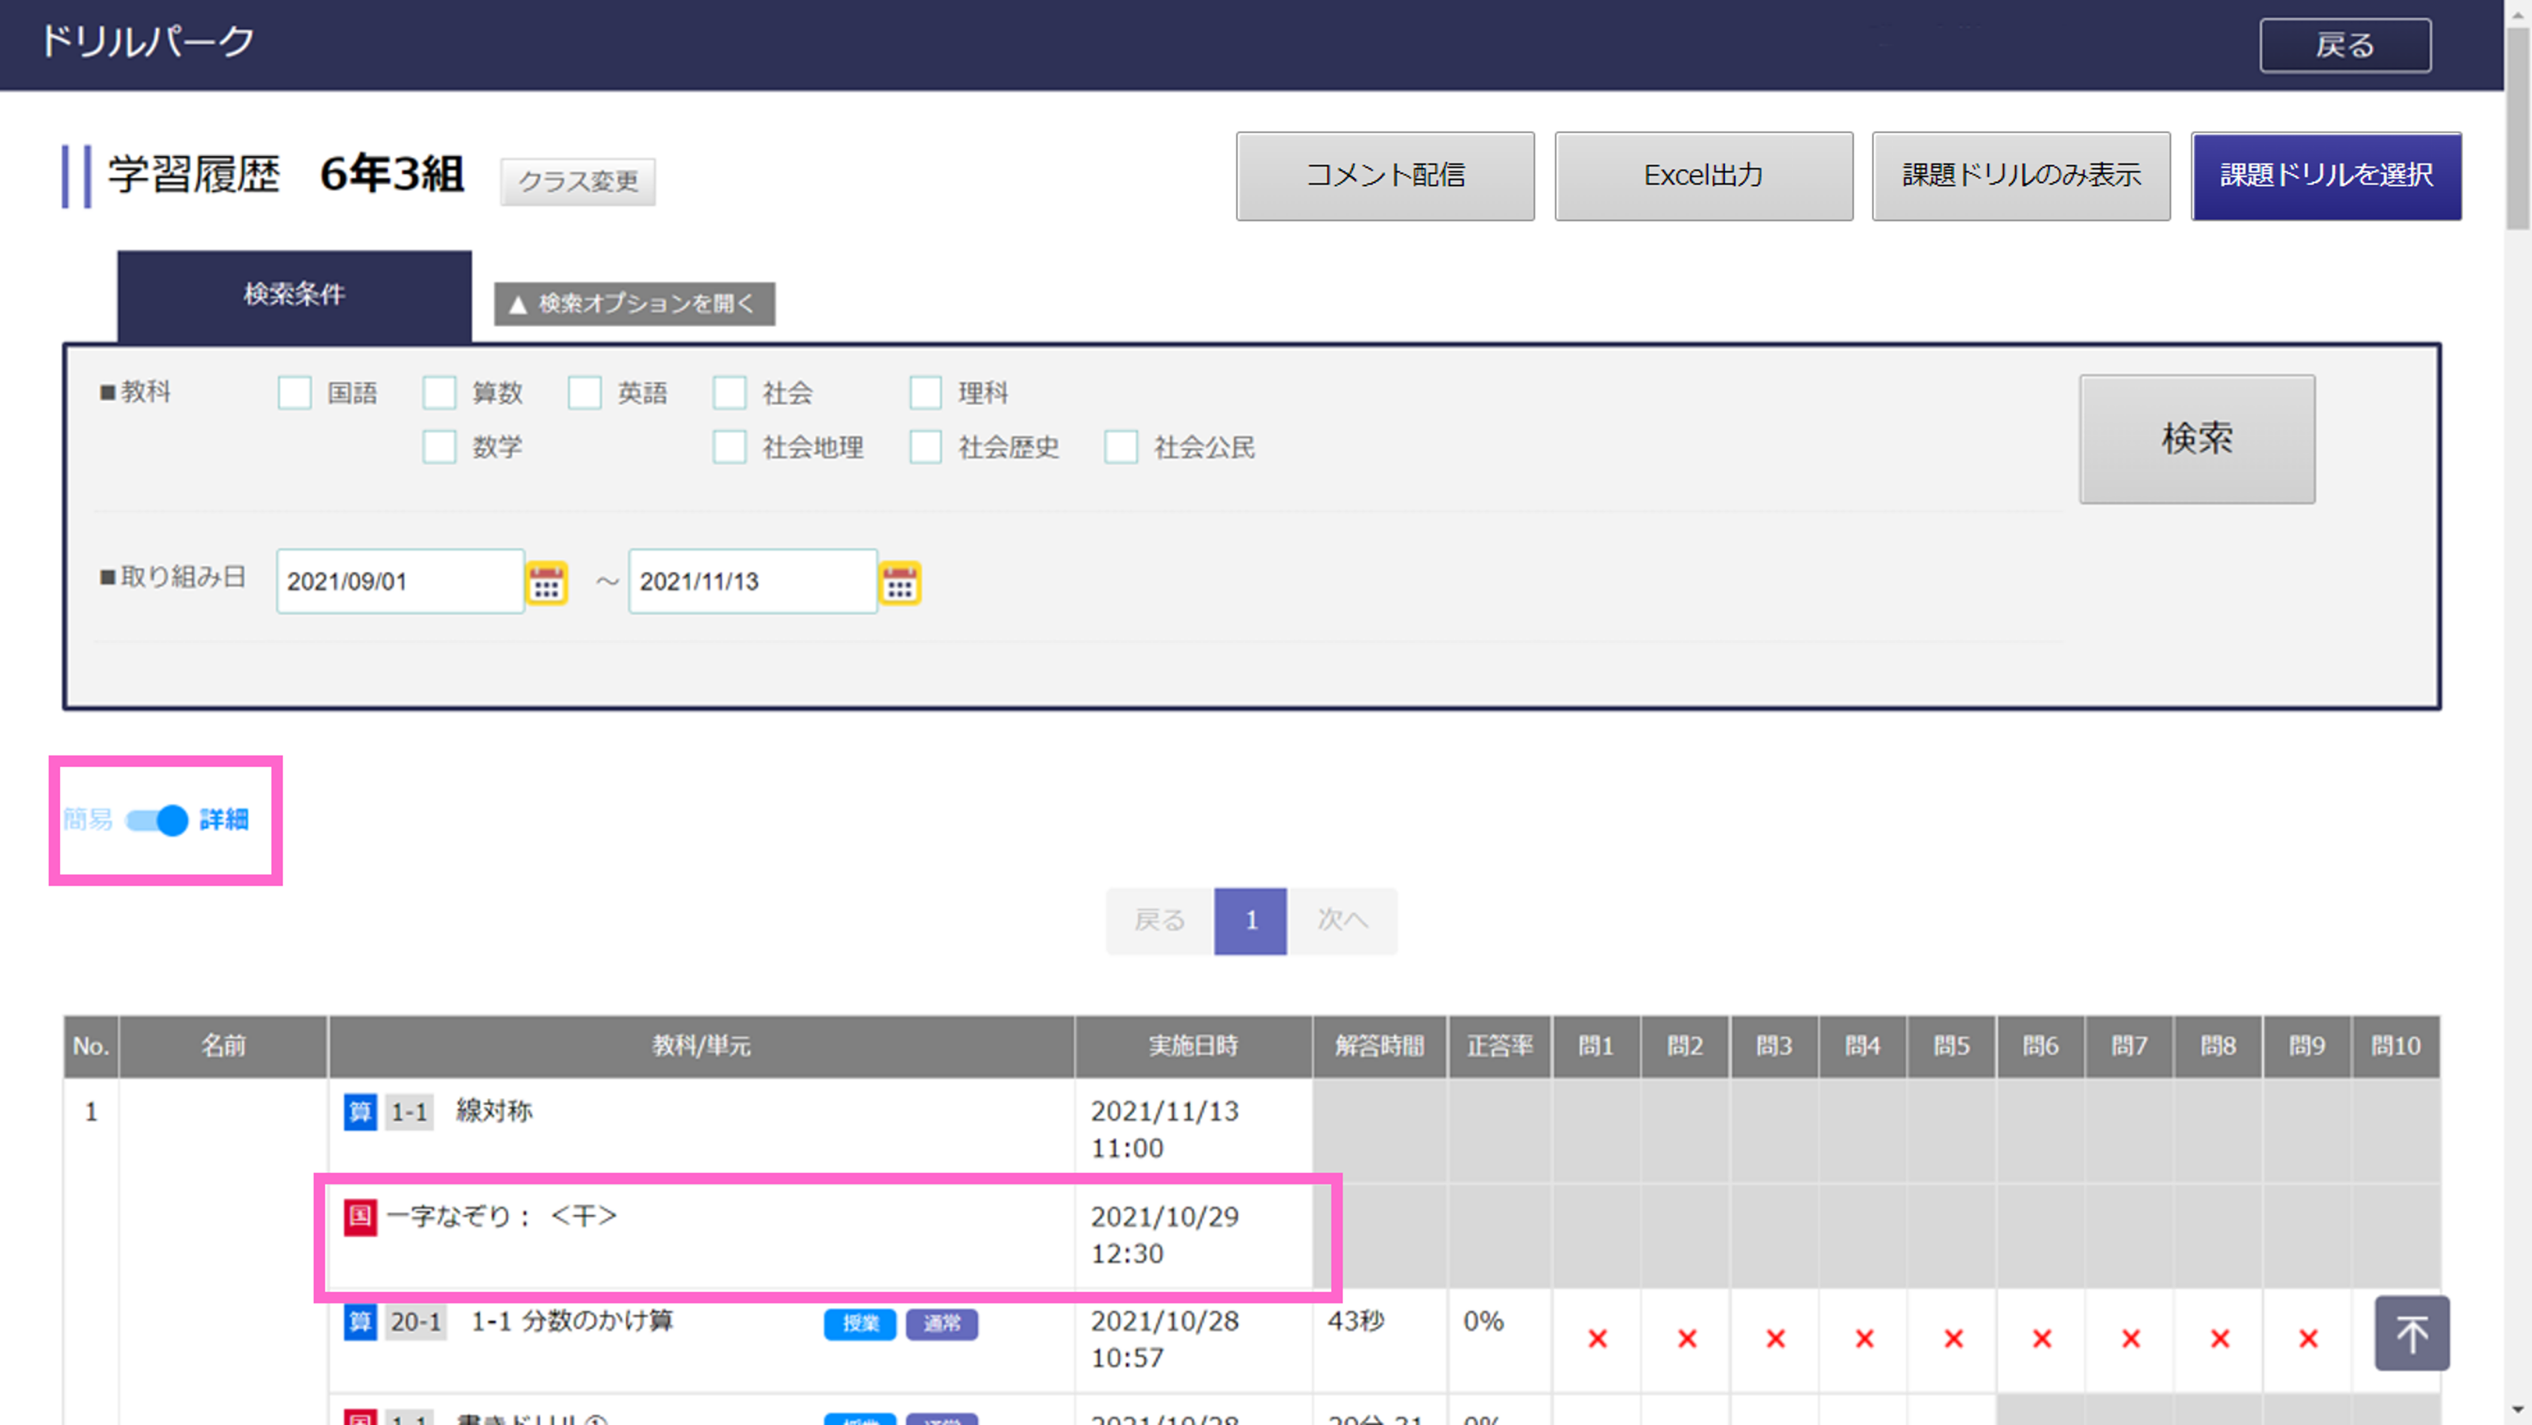This screenshot has height=1425, width=2532.
Task: Click the red X under 問1
Action: (1597, 1339)
